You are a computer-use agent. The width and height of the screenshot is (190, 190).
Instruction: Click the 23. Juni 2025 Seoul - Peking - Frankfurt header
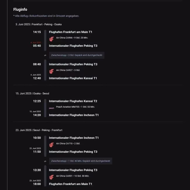point(39,130)
